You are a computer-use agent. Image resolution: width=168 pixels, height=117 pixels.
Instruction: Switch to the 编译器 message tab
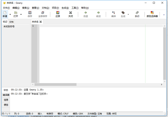coord(6,95)
